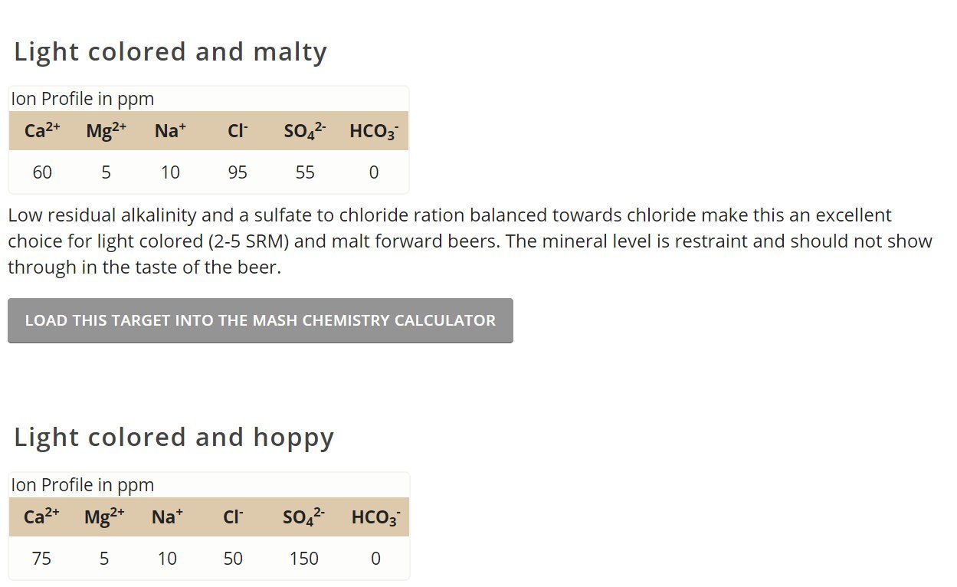Click the calcium value 75 cell

[41, 559]
